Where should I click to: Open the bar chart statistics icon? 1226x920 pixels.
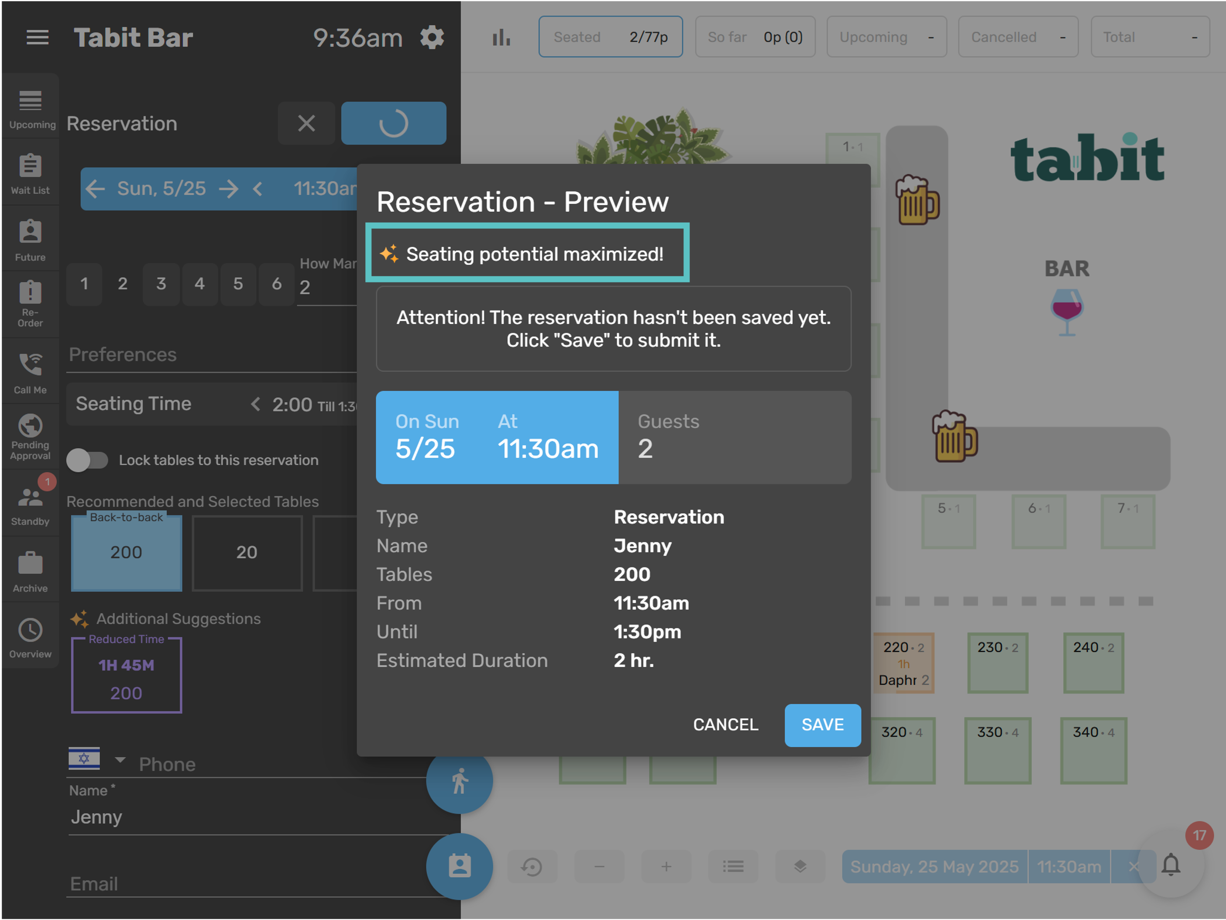501,37
